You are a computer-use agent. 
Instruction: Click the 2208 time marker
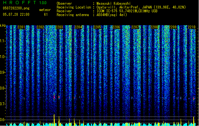pyautogui.click(x=154, y=27)
